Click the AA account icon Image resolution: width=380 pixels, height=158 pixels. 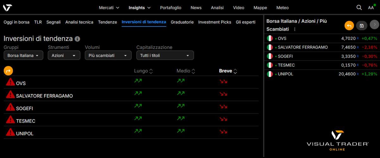pos(371,8)
